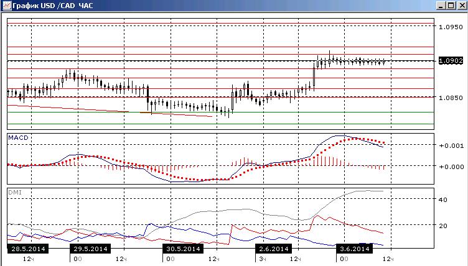
Task: Select the 3.6.2014 date marker
Action: coord(354,249)
